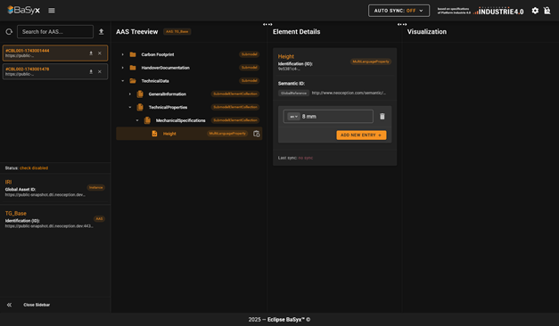Viewport: 559px width, 326px height.
Task: Click the Global Asset ID URL
Action: [45, 195]
